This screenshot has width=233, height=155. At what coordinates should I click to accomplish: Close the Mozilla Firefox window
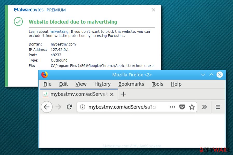coord(220,75)
